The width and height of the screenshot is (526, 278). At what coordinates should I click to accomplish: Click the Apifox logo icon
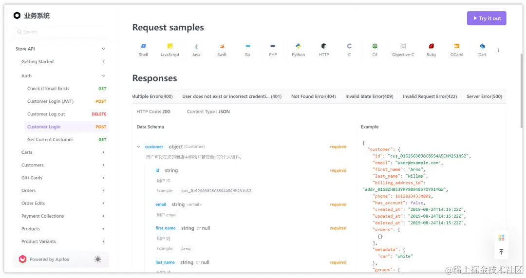pyautogui.click(x=22, y=259)
